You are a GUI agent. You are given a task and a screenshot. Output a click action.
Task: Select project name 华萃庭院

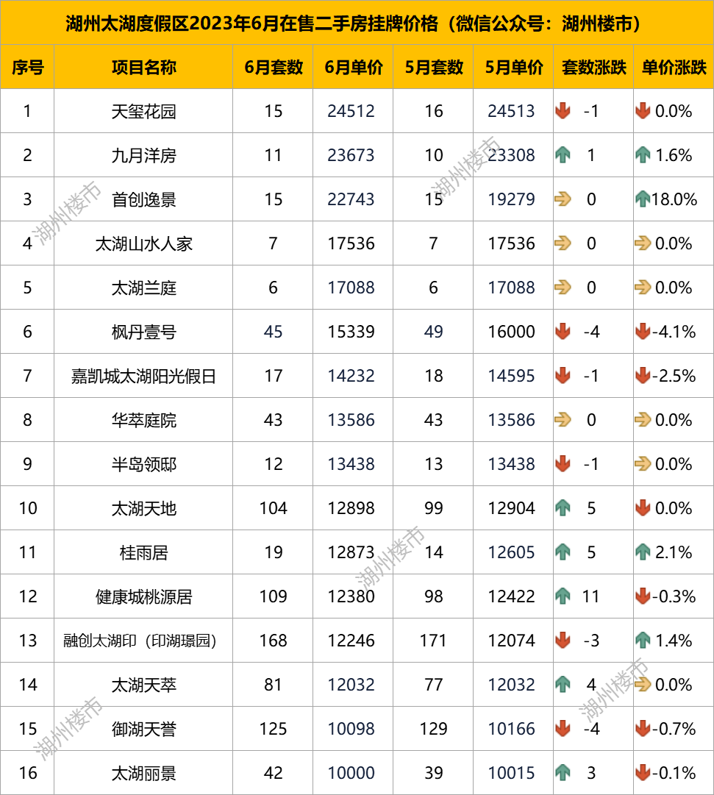[143, 420]
